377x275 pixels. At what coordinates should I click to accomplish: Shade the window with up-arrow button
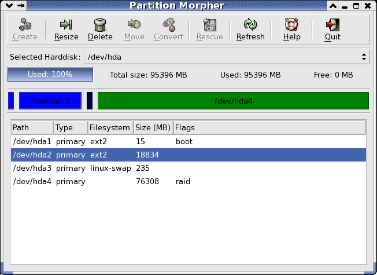pyautogui.click(x=333, y=6)
